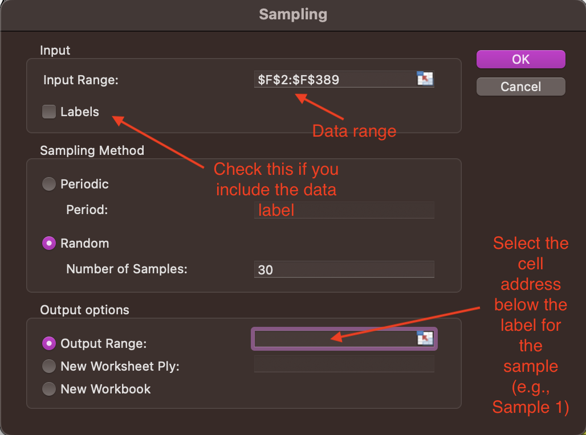Select the Random sampling method
586x435 pixels.
coord(50,243)
